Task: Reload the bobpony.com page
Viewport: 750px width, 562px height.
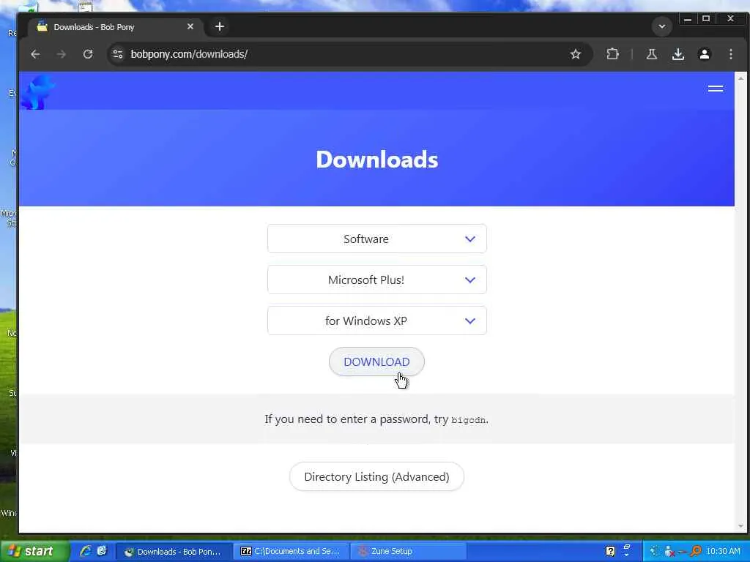Action: tap(88, 54)
